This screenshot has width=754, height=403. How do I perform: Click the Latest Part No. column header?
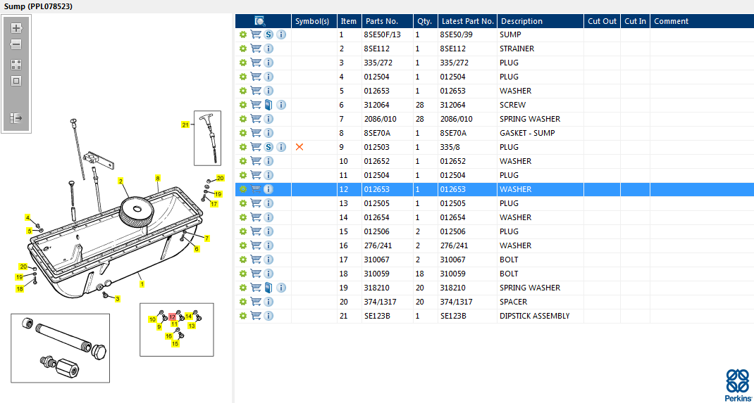click(x=468, y=21)
